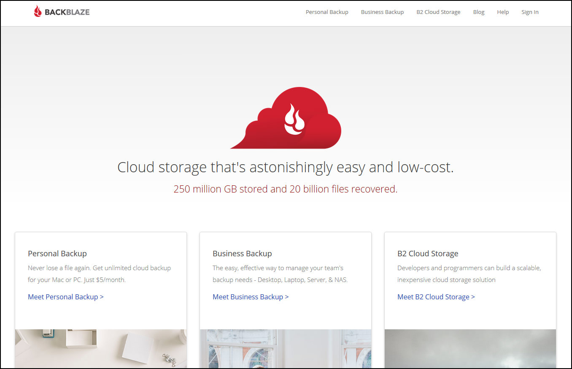Open the Business Backup menu item
Image resolution: width=572 pixels, height=369 pixels.
pyautogui.click(x=382, y=12)
